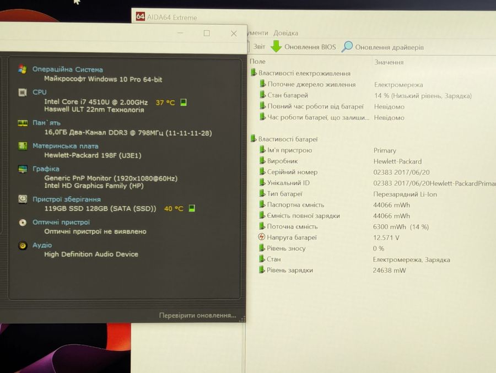Click the Значення column header
Image resolution: width=496 pixels, height=373 pixels.
point(389,62)
